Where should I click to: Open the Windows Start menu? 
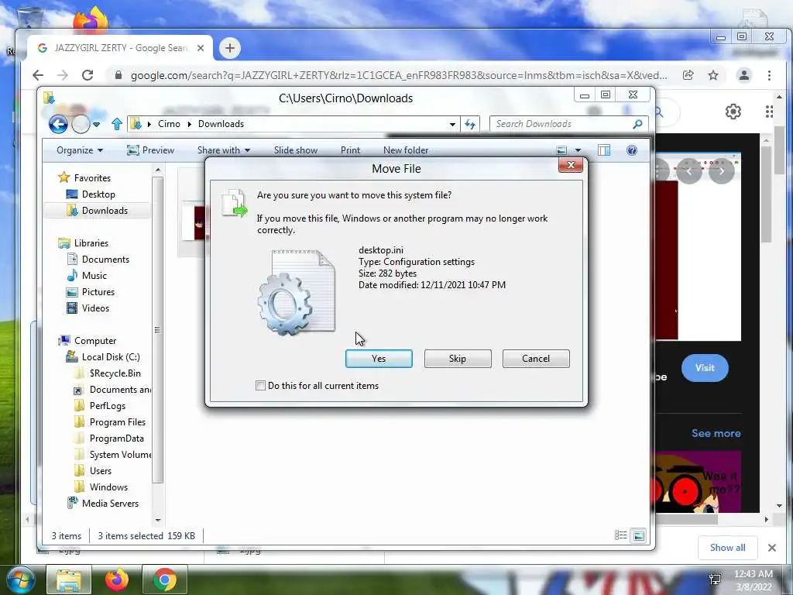[x=19, y=580]
